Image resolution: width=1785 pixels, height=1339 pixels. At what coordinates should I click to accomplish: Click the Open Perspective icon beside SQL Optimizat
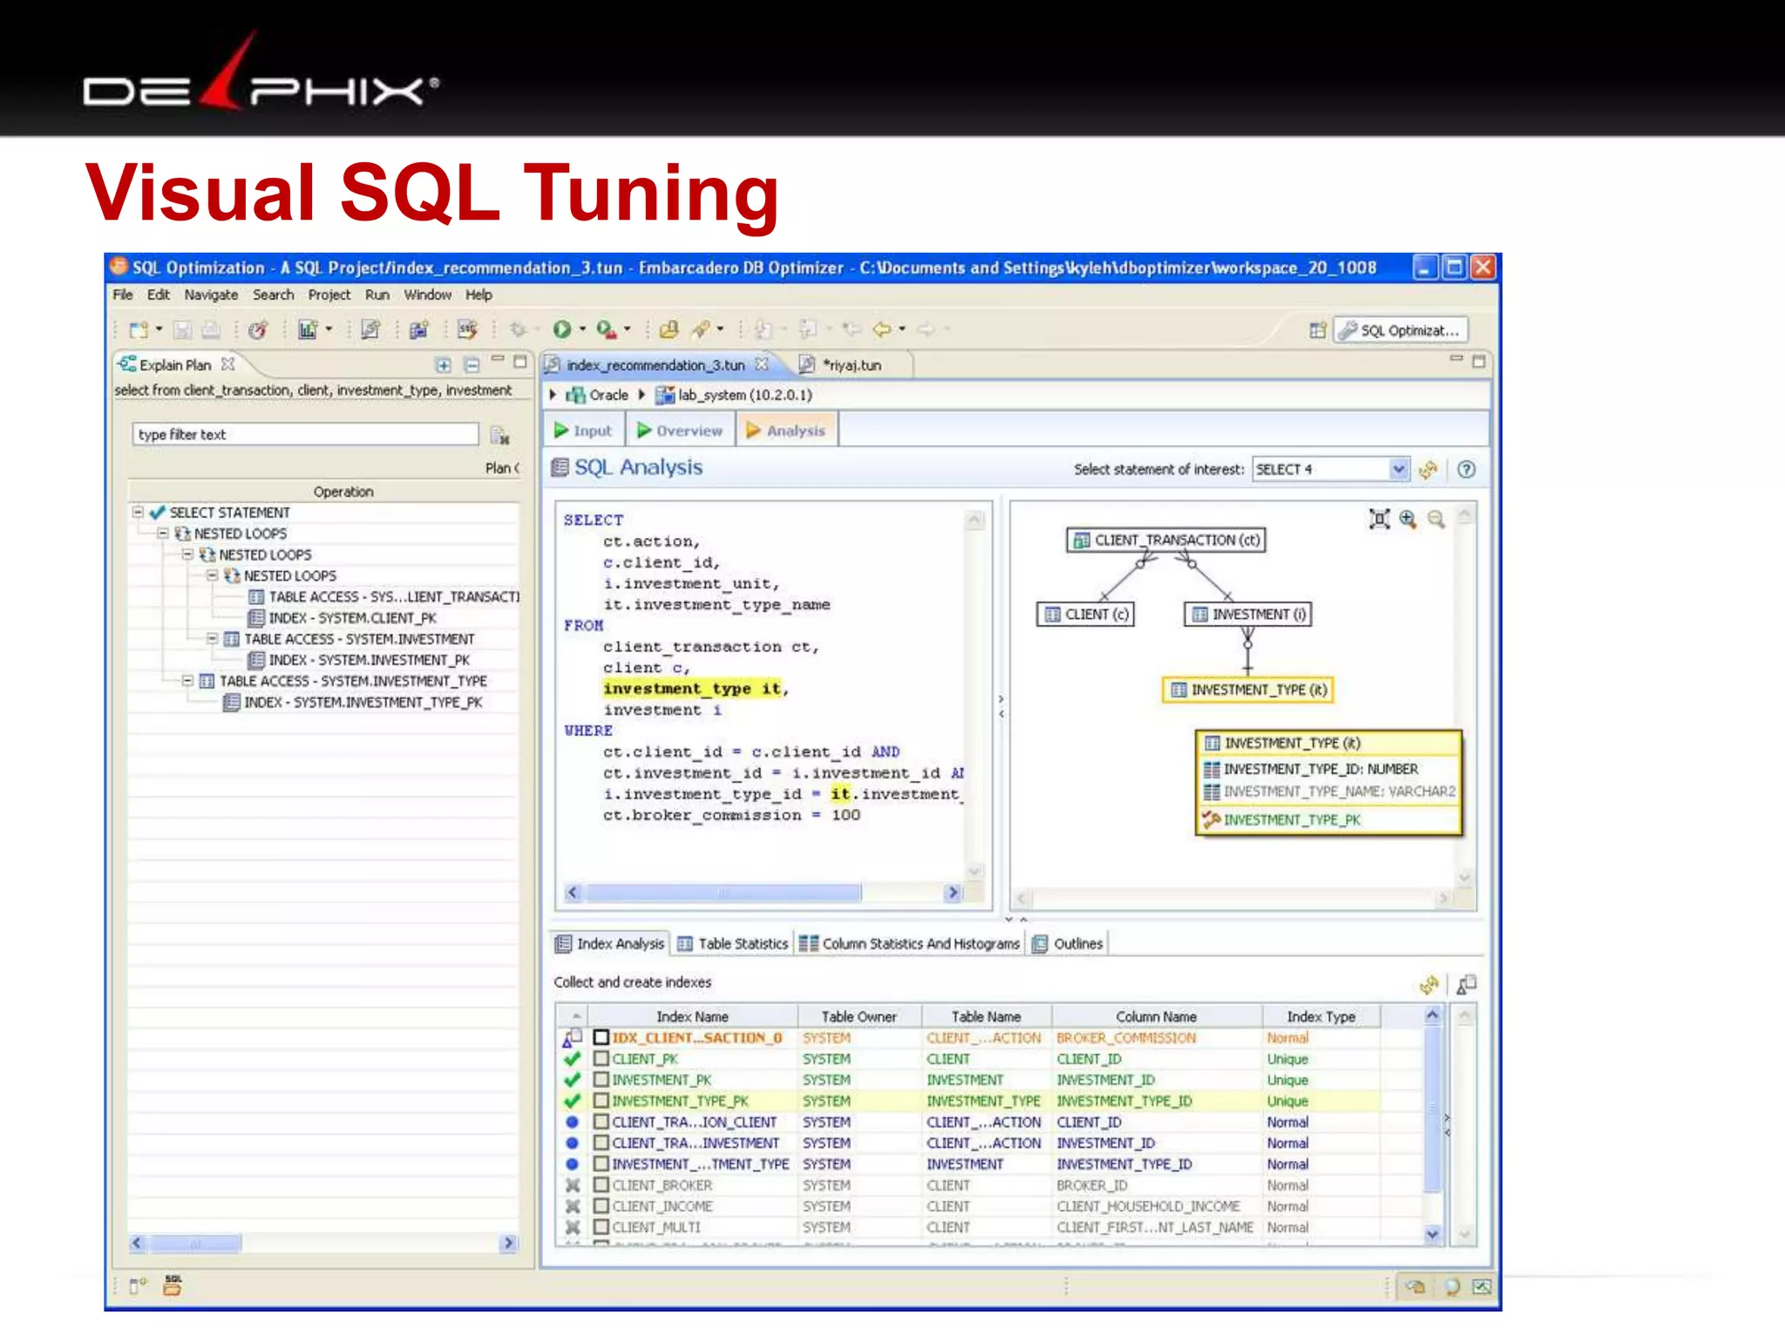(1317, 330)
